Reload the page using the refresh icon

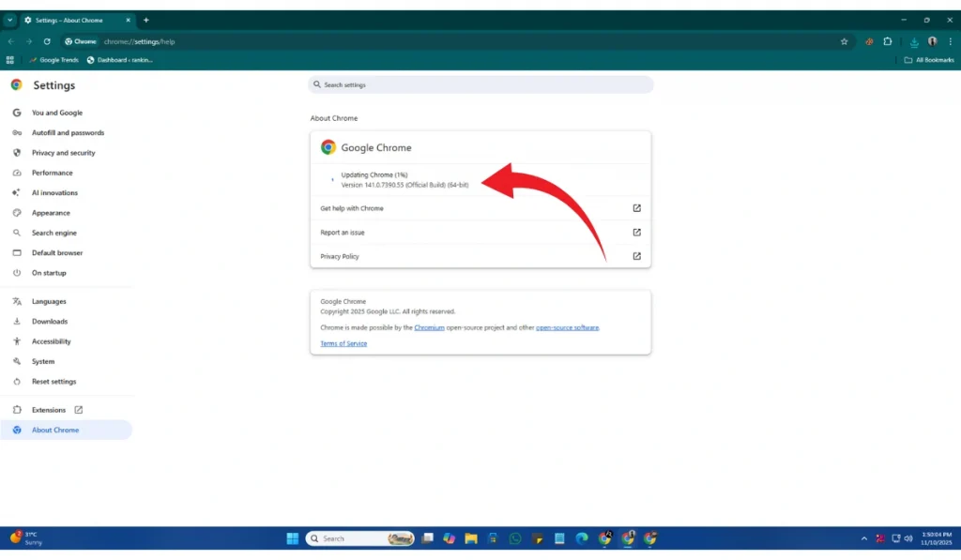[47, 41]
